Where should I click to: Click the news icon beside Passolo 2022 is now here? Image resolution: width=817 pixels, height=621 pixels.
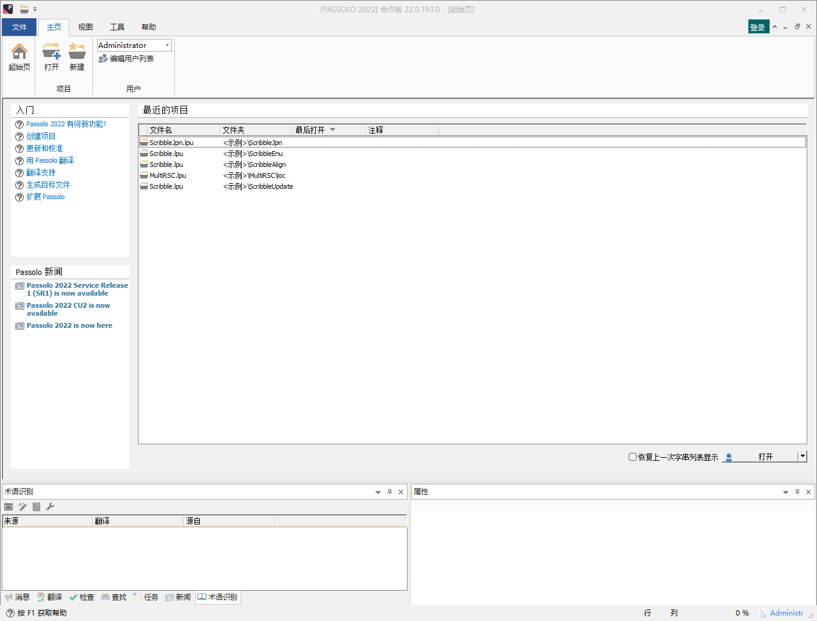(20, 326)
